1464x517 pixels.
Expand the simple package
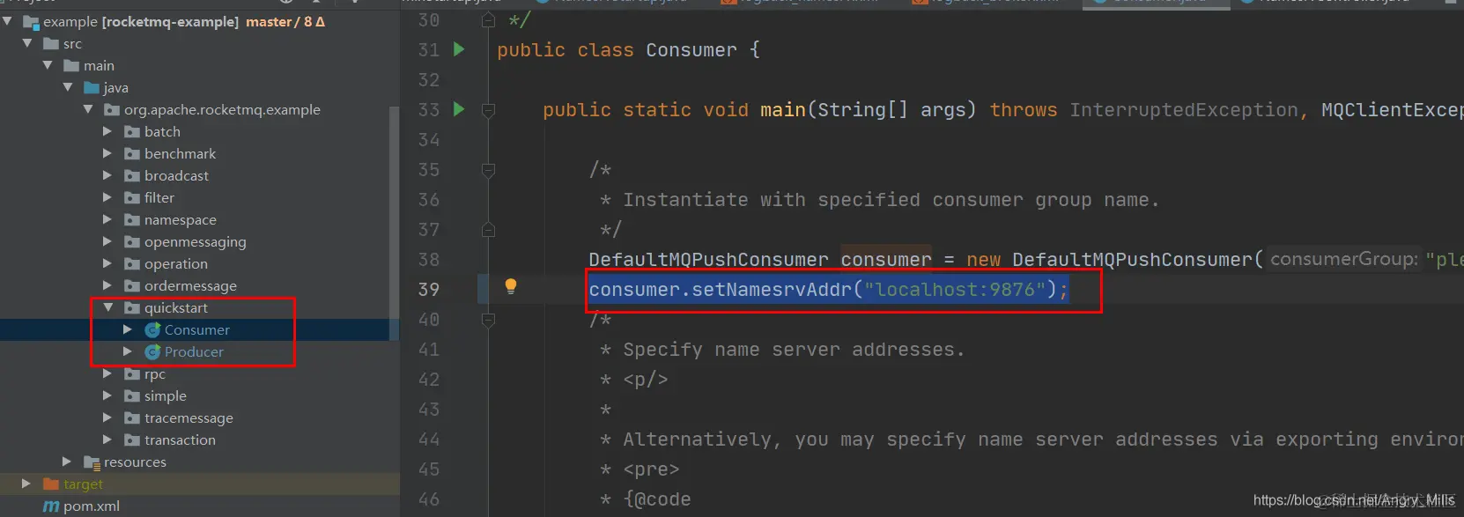click(x=107, y=395)
